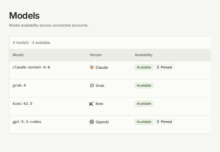The image size is (220, 152).
Task: Click the Claude starburst vendor icon
Action: (92, 67)
